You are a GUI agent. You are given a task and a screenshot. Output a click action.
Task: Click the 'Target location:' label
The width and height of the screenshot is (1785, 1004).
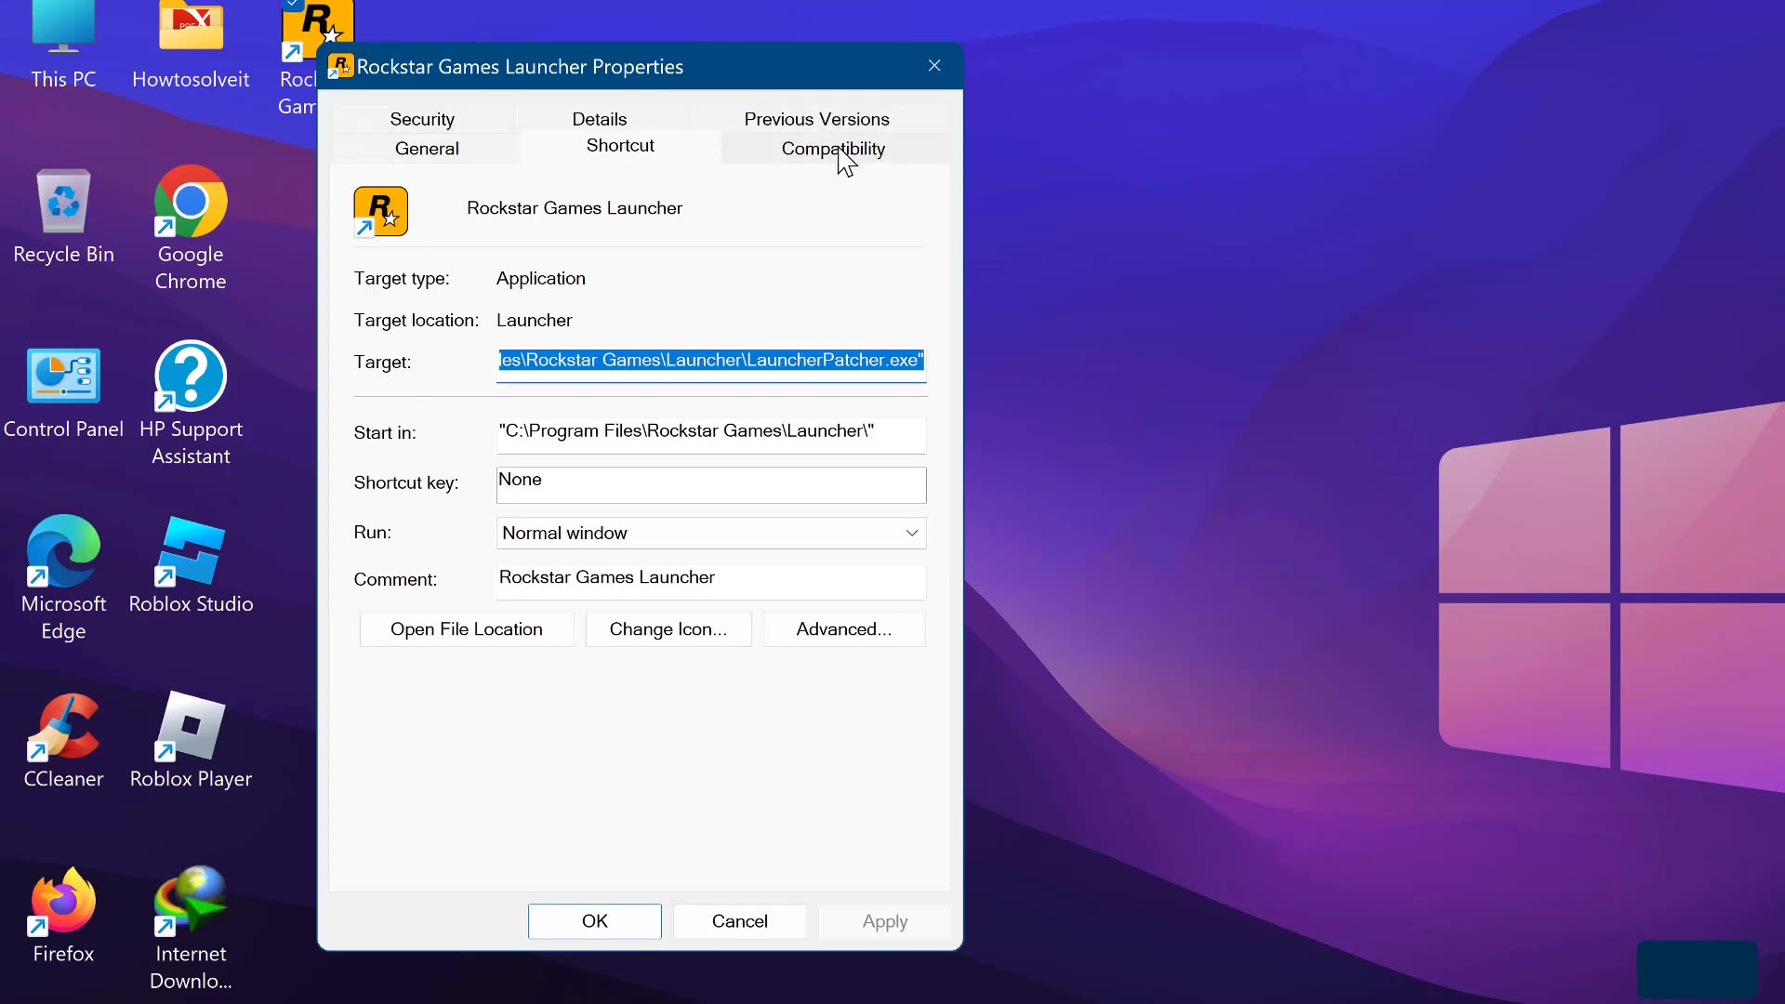tap(416, 321)
